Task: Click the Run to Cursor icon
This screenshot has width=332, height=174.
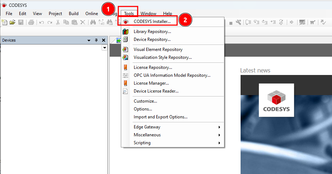Action: (x=273, y=22)
